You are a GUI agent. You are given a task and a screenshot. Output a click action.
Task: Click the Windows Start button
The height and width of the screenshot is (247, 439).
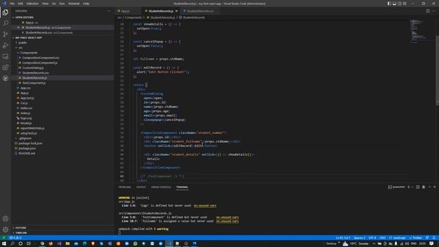point(4,244)
